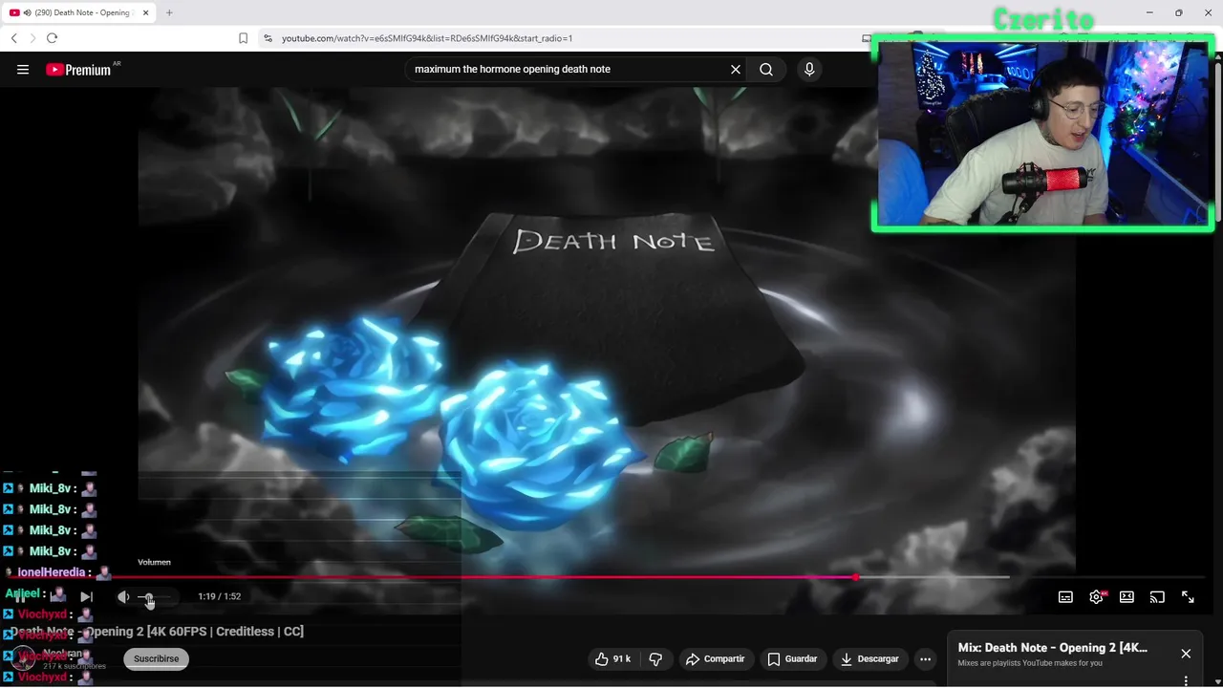The width and height of the screenshot is (1223, 688).
Task: Open the YouTube hamburger guide menu
Action: (23, 69)
